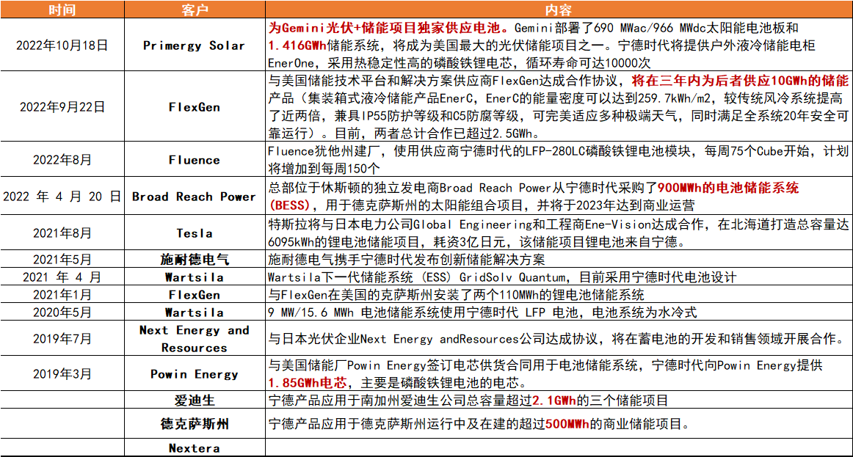Select the date cell 2021年8月
The width and height of the screenshot is (853, 457).
click(62, 233)
